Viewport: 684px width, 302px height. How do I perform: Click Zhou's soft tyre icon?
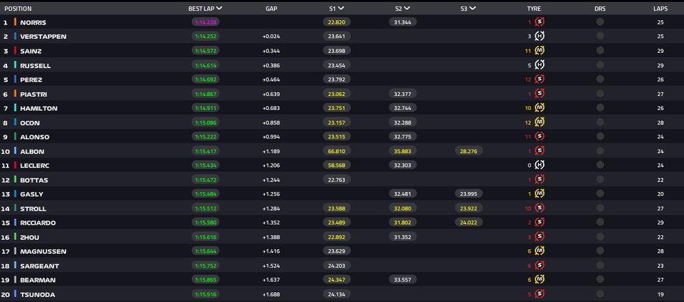pyautogui.click(x=539, y=237)
